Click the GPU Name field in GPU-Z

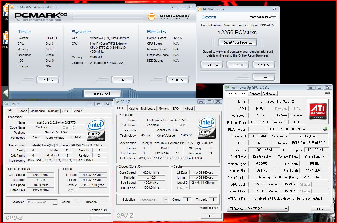[277, 101]
